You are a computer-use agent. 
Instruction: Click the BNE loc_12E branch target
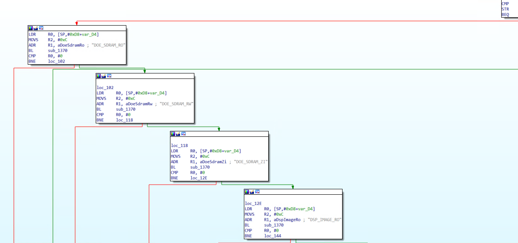click(x=199, y=178)
